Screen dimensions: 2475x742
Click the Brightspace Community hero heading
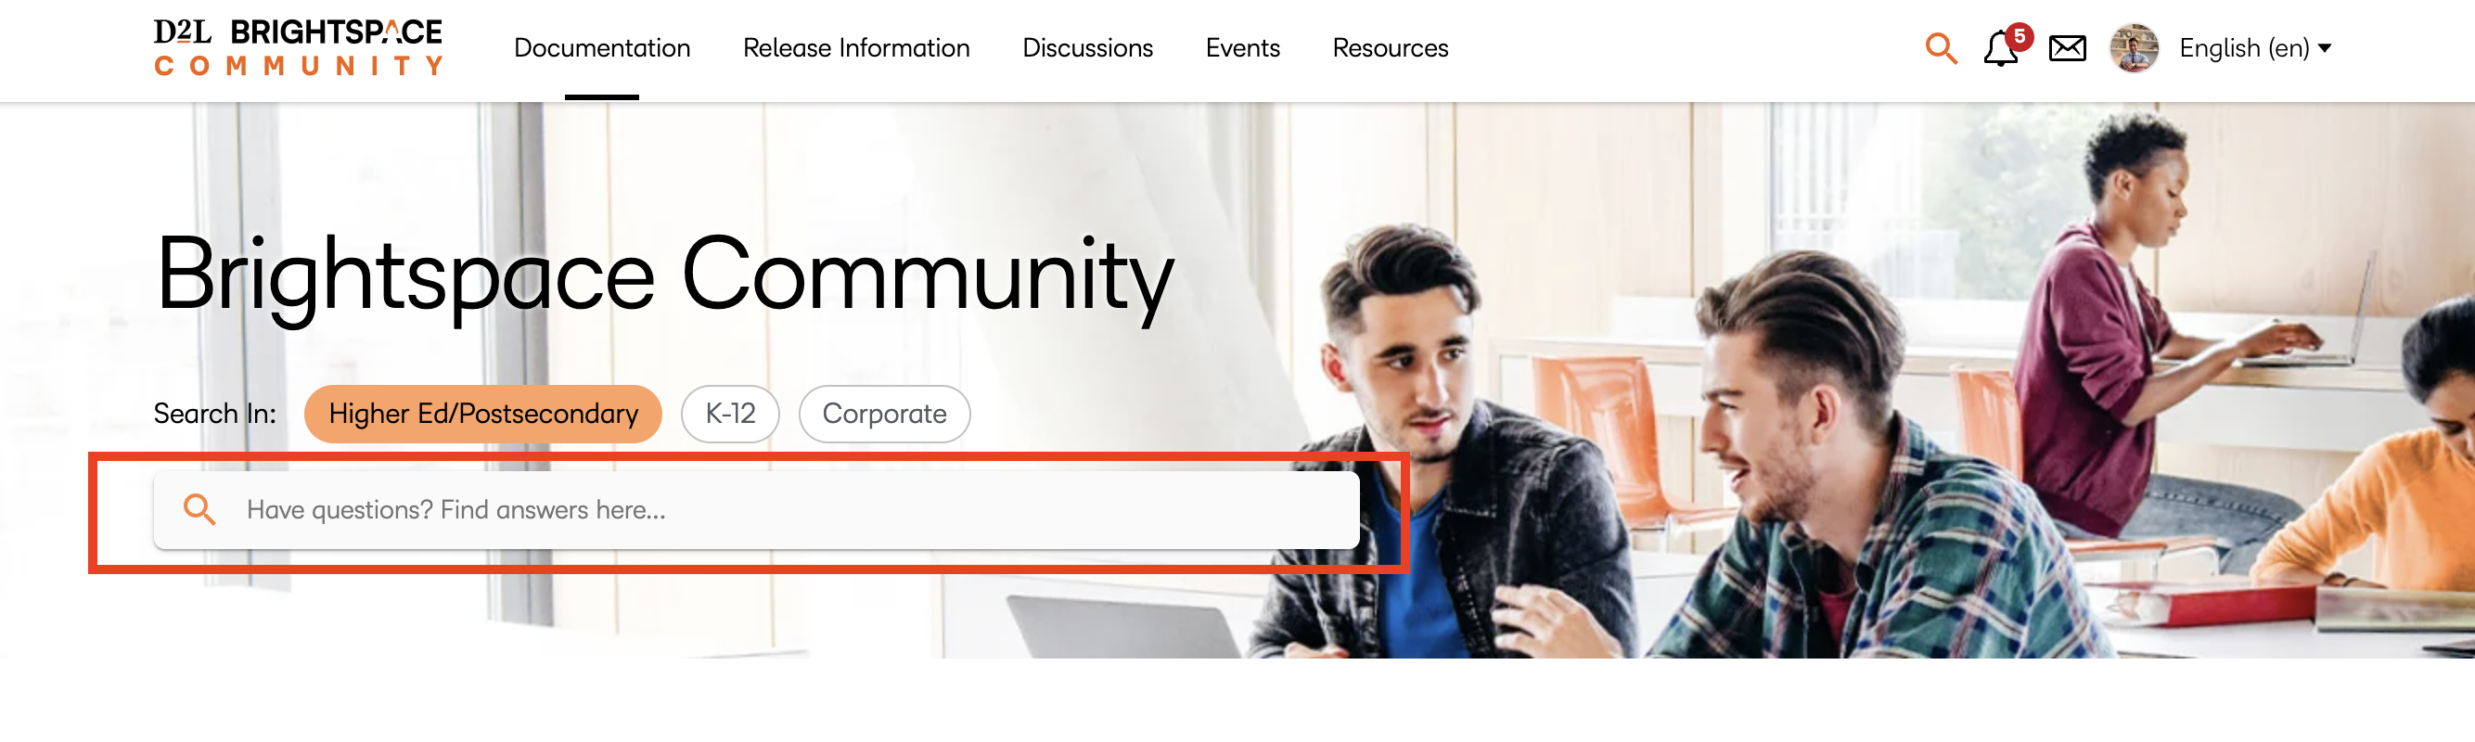click(x=665, y=275)
